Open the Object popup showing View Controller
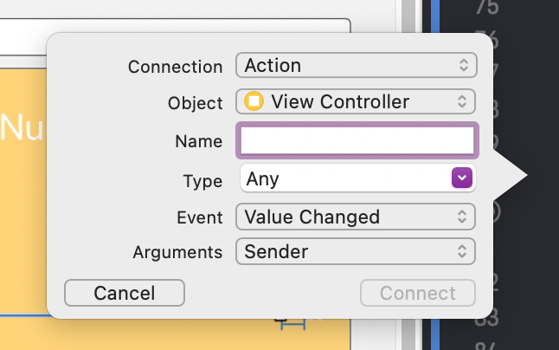 pos(356,101)
